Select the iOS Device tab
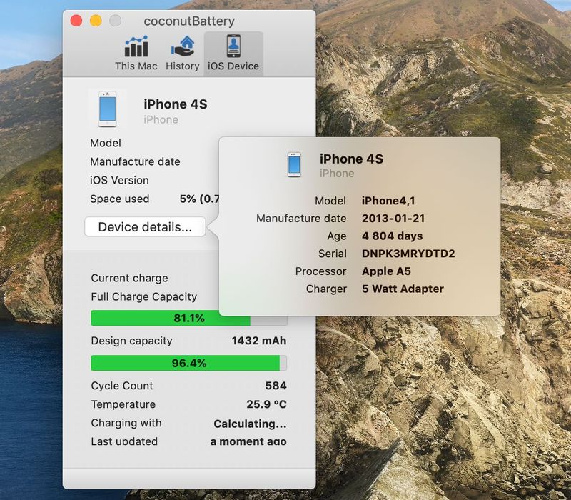 233,54
